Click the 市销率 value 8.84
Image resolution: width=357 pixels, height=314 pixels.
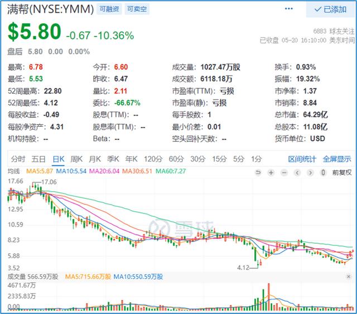coord(310,103)
